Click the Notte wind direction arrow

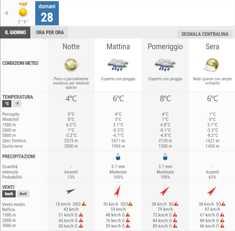[71, 191]
